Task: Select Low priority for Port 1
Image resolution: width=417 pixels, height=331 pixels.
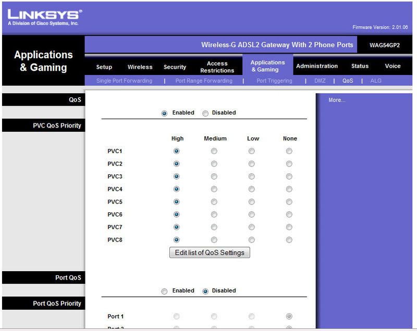Action: 251,316
